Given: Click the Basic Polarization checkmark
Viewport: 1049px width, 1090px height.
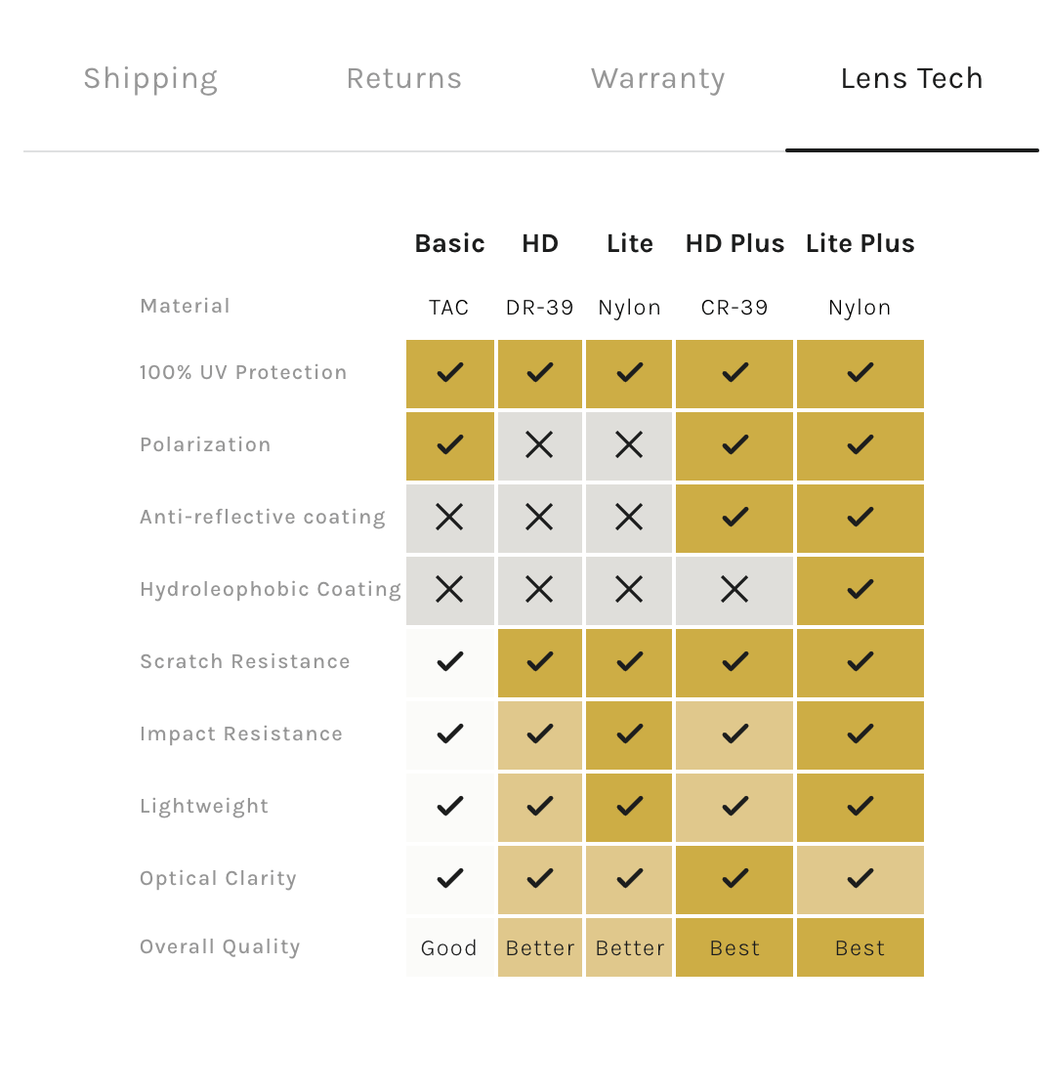Looking at the screenshot, I should [449, 445].
